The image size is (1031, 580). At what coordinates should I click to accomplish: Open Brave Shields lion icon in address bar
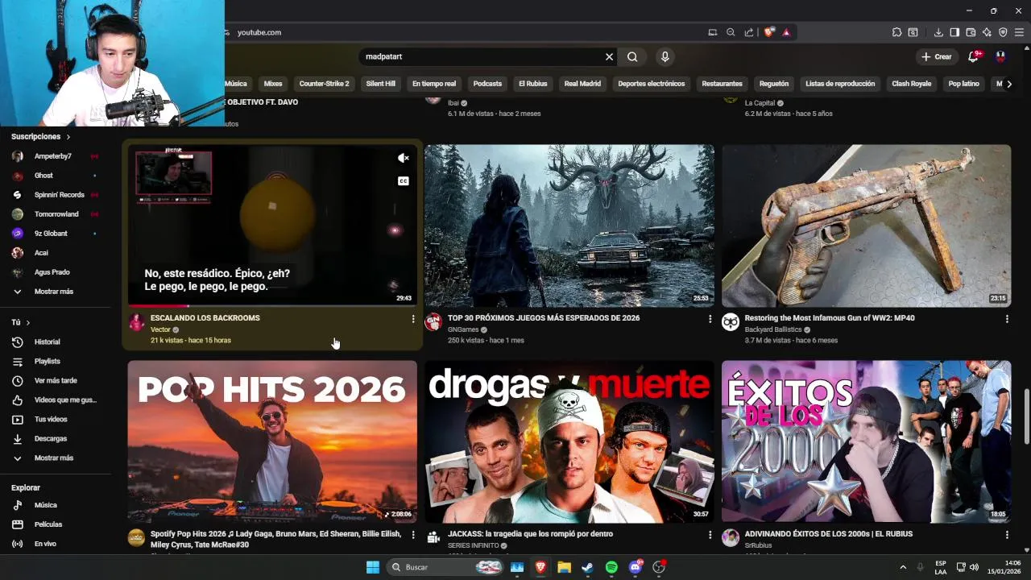click(769, 32)
